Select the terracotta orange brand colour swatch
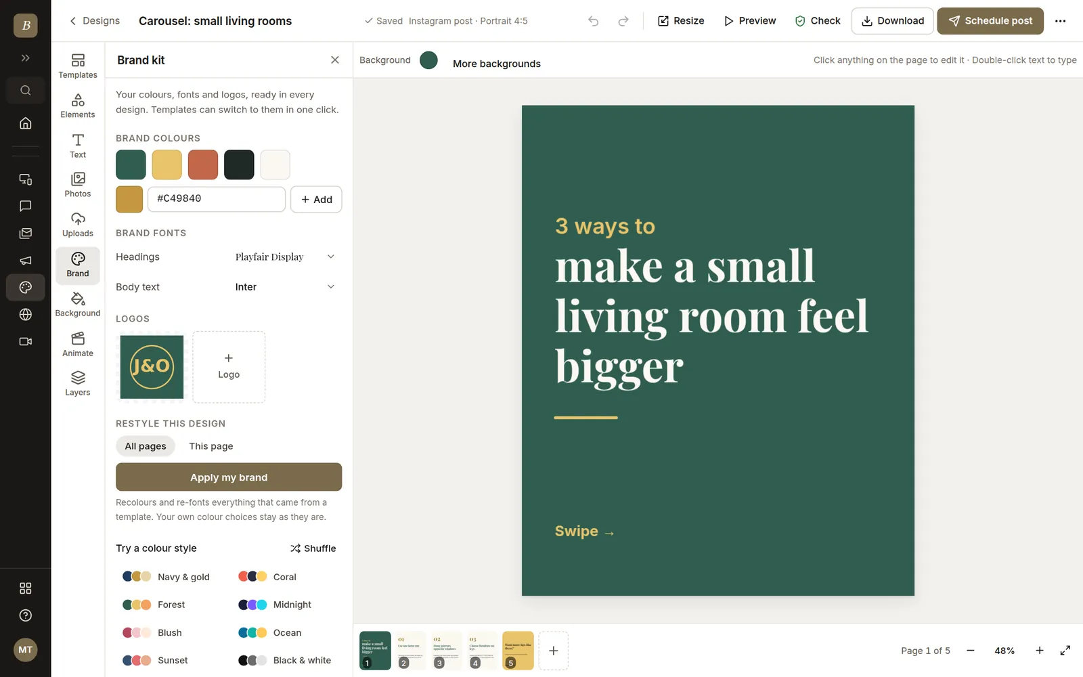The width and height of the screenshot is (1083, 677). point(203,165)
